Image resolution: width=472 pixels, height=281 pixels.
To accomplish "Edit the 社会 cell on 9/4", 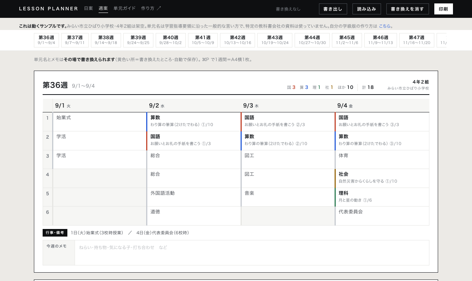I will (382, 178).
